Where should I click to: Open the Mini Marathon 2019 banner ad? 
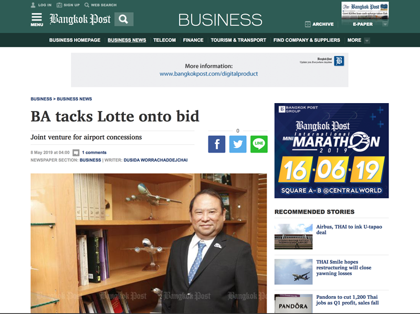coord(332,150)
